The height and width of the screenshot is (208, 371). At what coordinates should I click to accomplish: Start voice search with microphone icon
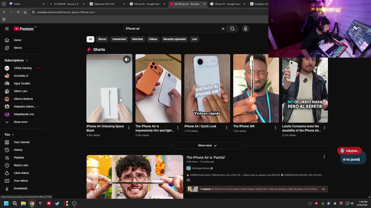tap(245, 29)
